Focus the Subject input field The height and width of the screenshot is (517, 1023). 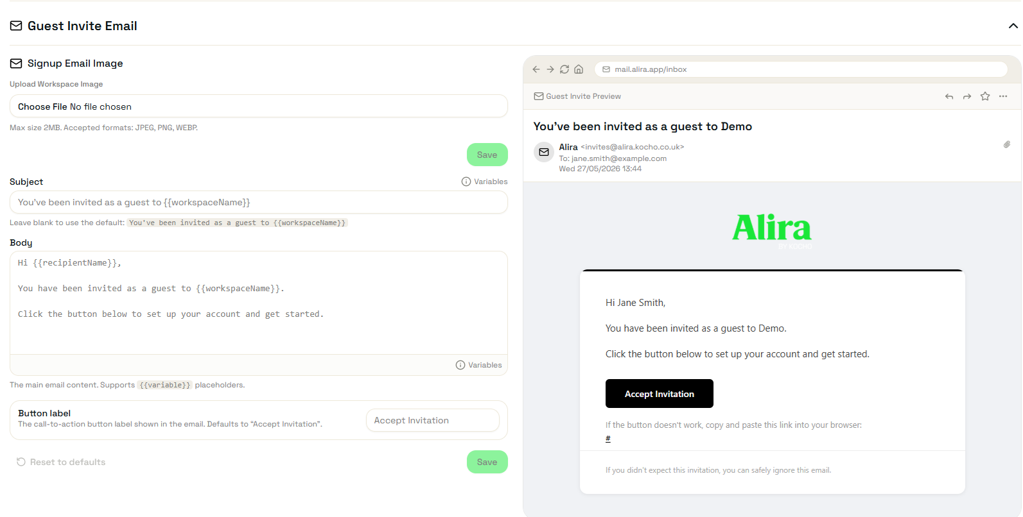[x=259, y=202]
